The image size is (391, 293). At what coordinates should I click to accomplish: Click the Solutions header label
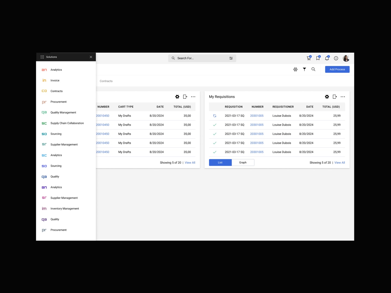click(51, 57)
